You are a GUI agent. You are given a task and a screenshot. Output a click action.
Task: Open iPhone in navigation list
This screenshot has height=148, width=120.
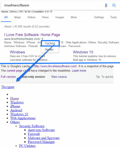[15, 106]
